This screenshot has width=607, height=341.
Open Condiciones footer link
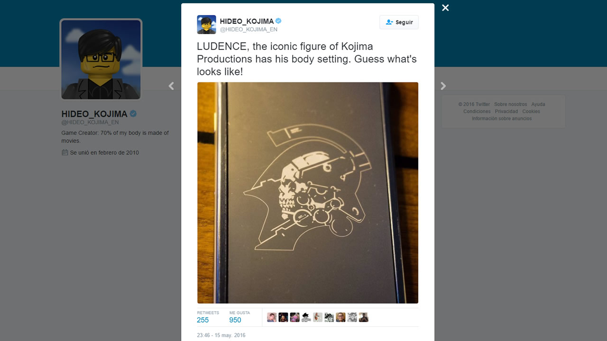point(477,111)
